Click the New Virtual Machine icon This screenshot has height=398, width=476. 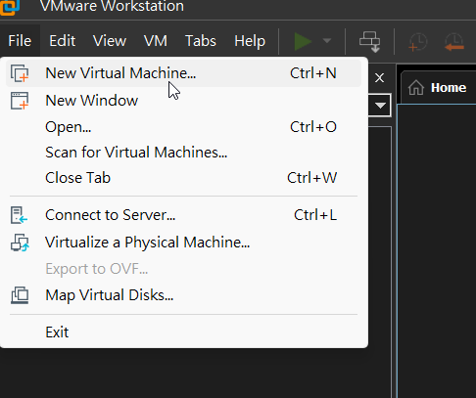point(20,73)
